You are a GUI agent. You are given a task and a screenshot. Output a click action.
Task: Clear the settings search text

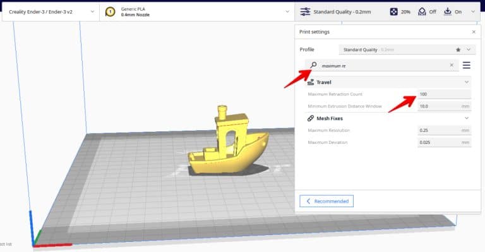point(452,65)
